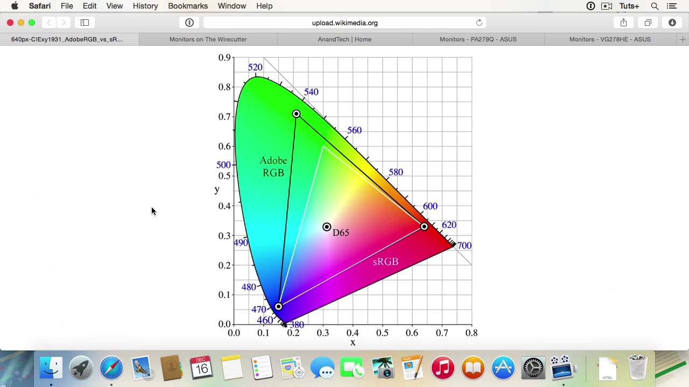Click the Adobe RGB green primary marker
The image size is (689, 387).
point(296,114)
